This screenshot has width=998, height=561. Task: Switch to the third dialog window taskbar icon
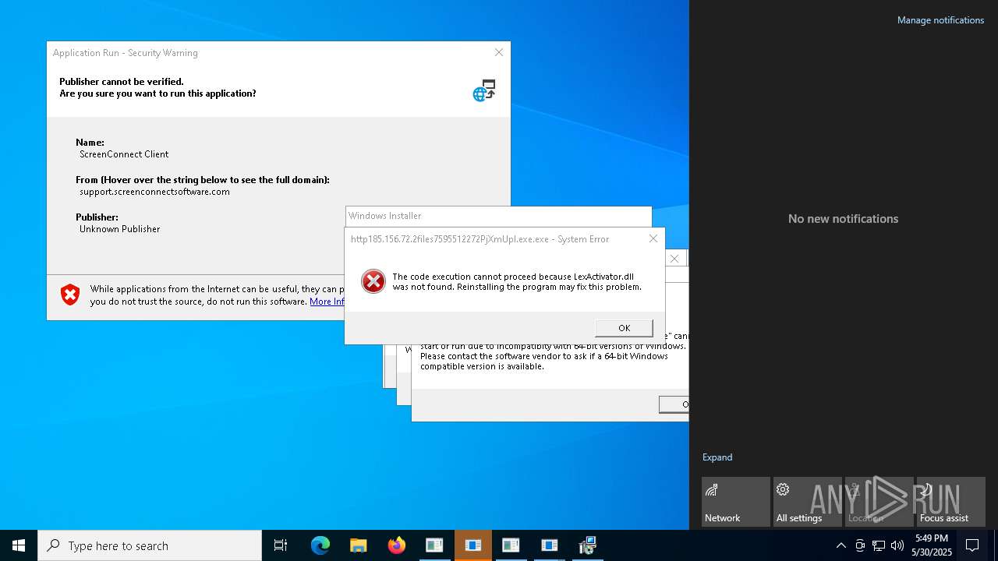pos(511,545)
